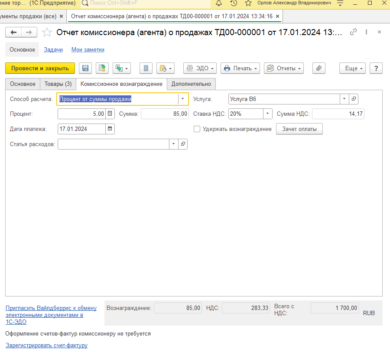390x352 pixels.
Task: Click the Провести и закрыть button
Action: [x=40, y=68]
